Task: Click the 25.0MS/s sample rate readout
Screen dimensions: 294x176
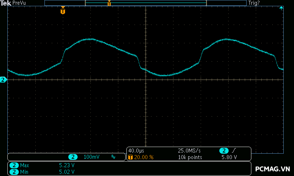Action: pyautogui.click(x=190, y=151)
